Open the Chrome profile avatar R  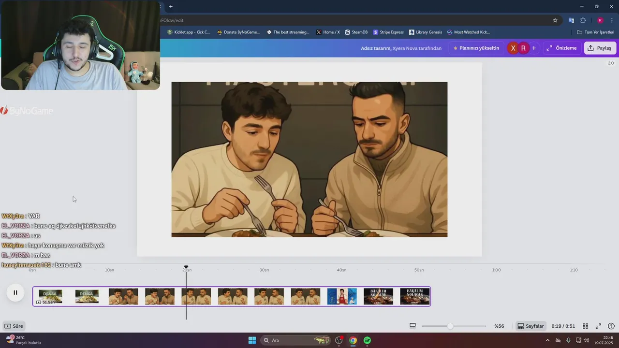[600, 20]
